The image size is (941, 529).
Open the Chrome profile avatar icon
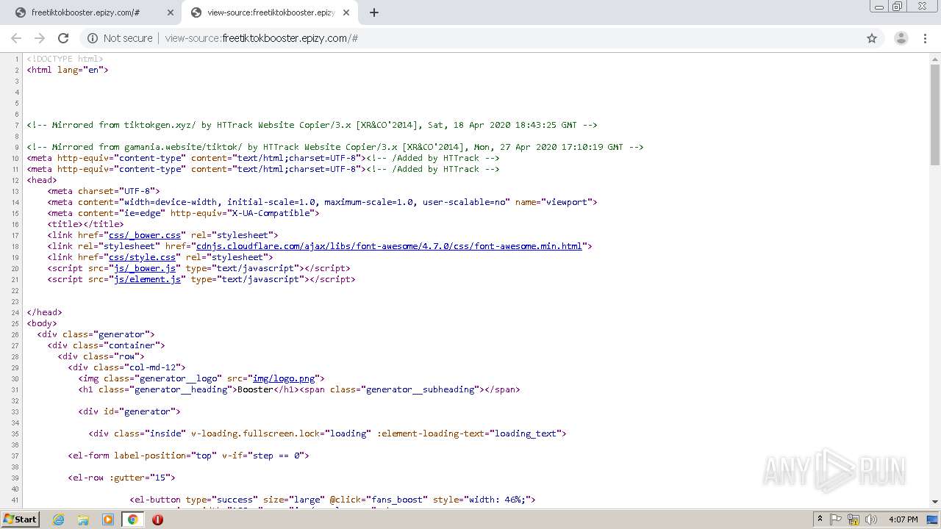coord(901,38)
